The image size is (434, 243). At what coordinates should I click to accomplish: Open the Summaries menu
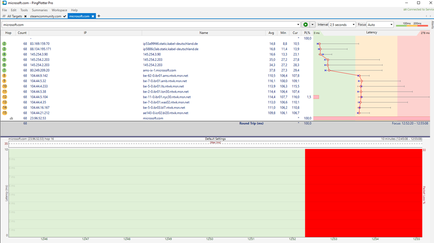40,10
